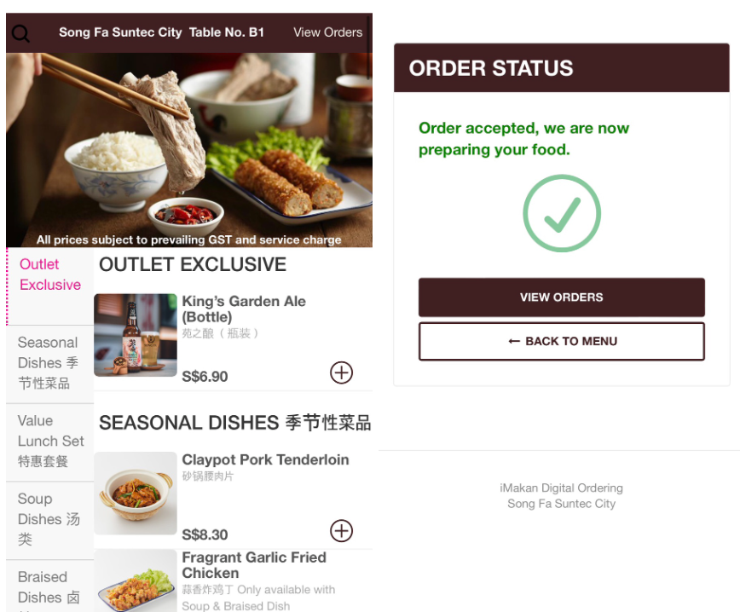Image resolution: width=740 pixels, height=612 pixels.
Task: Click the Claypot Pork Tenderloin title
Action: click(266, 459)
